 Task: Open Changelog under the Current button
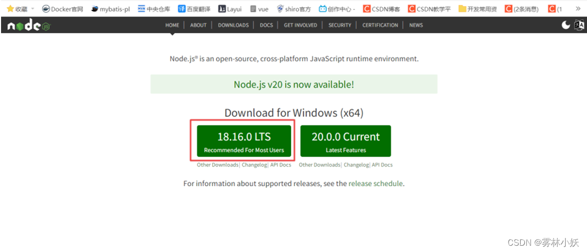pos(356,165)
